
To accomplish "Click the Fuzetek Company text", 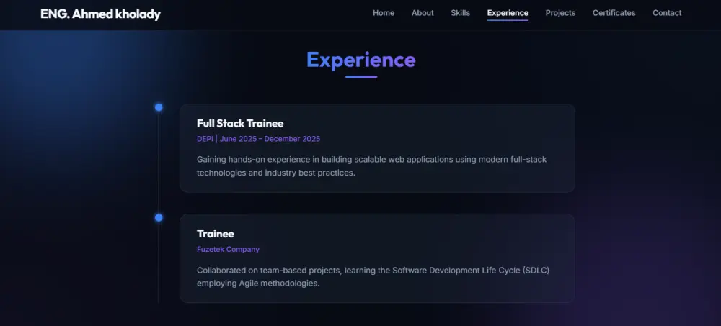I will point(228,249).
